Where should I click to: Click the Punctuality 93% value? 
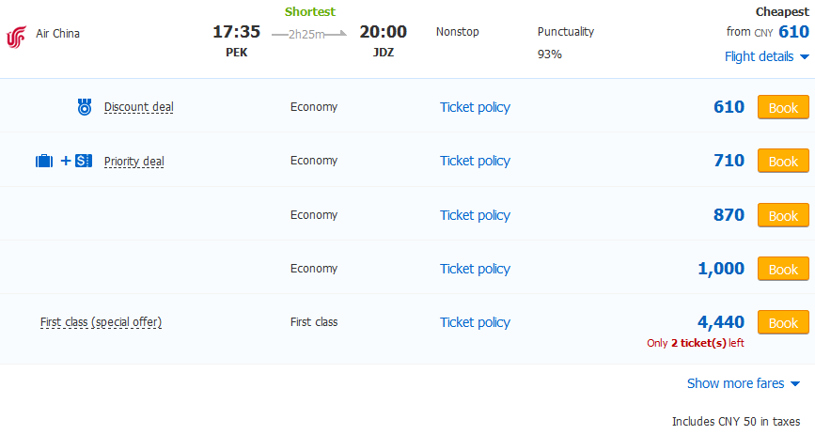(x=549, y=54)
